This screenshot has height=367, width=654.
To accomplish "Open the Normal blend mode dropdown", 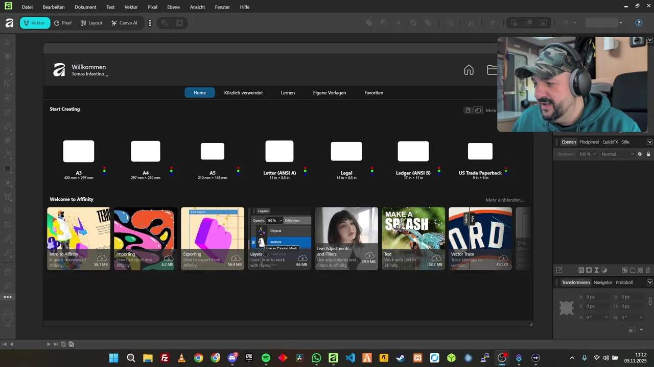I will click(x=617, y=154).
